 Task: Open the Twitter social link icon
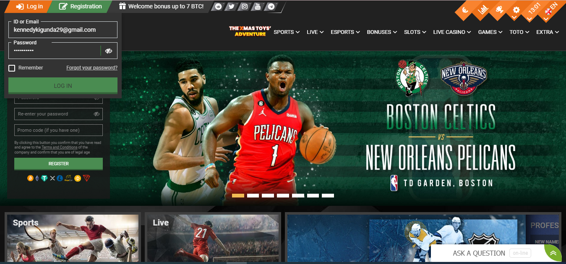[231, 7]
